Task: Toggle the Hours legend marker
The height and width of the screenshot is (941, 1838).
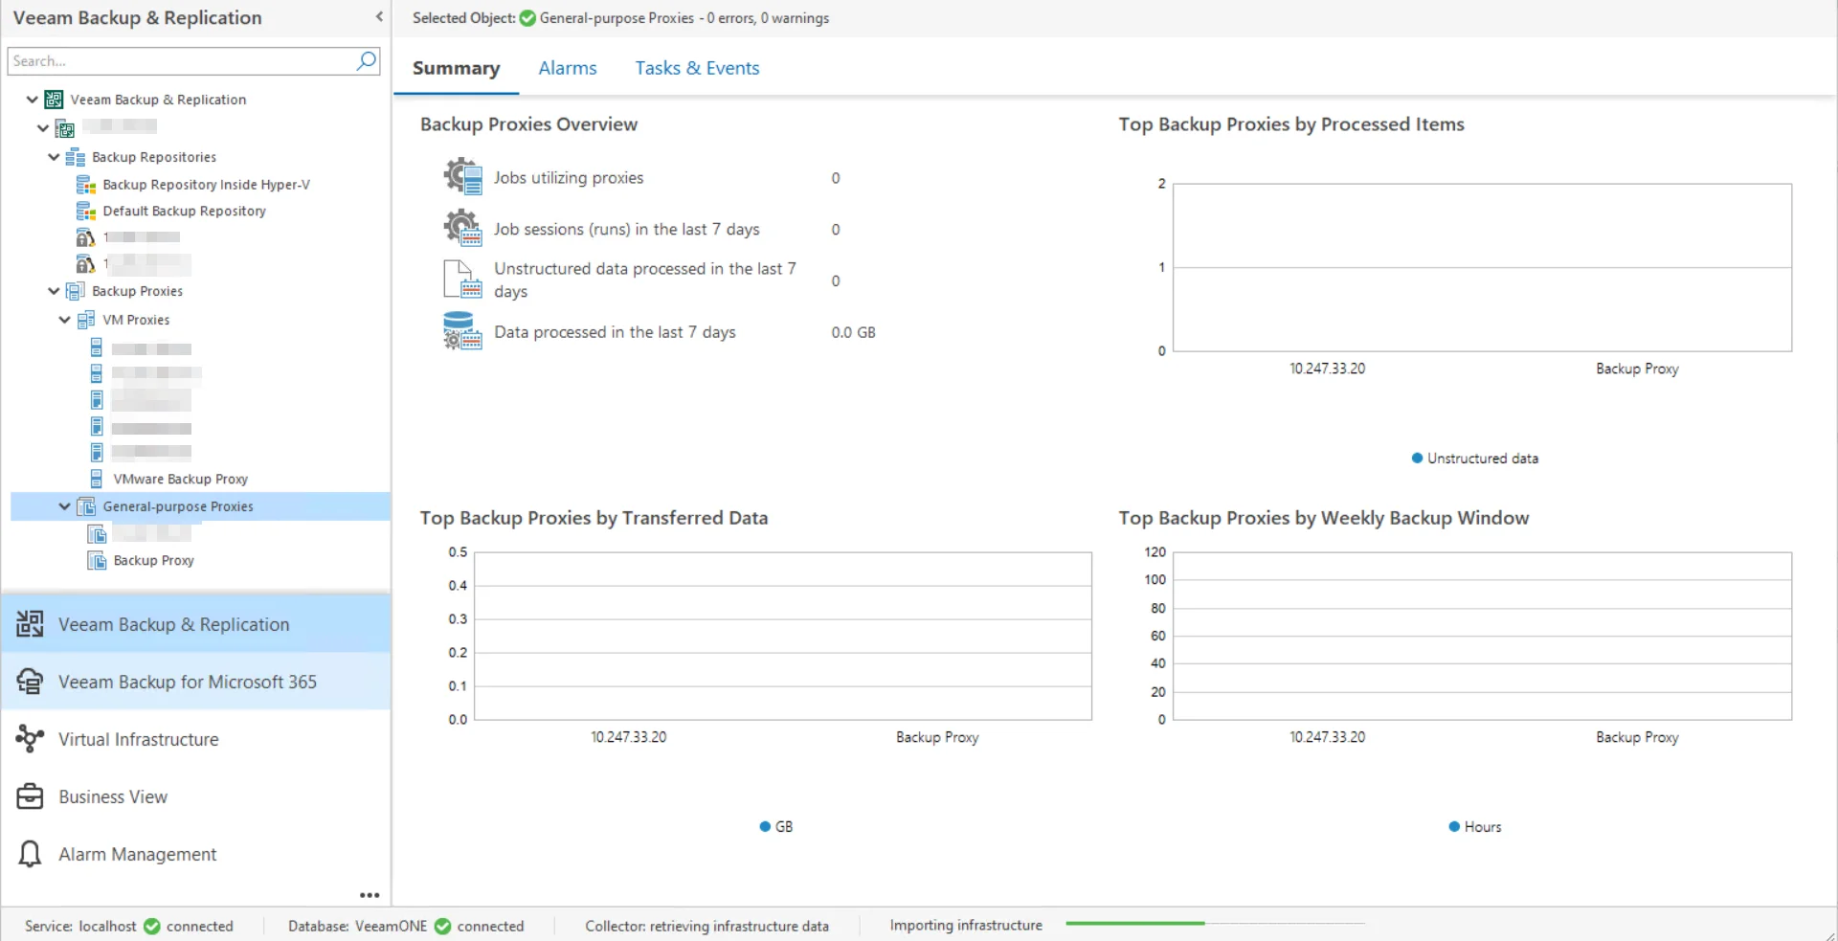Action: tap(1454, 827)
